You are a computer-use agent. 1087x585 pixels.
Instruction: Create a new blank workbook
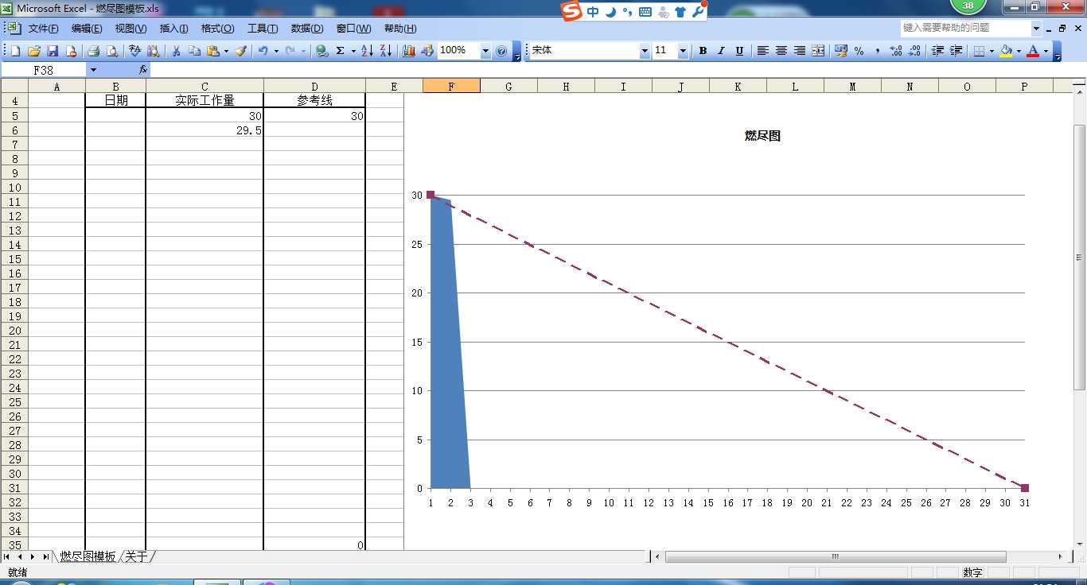(x=16, y=51)
